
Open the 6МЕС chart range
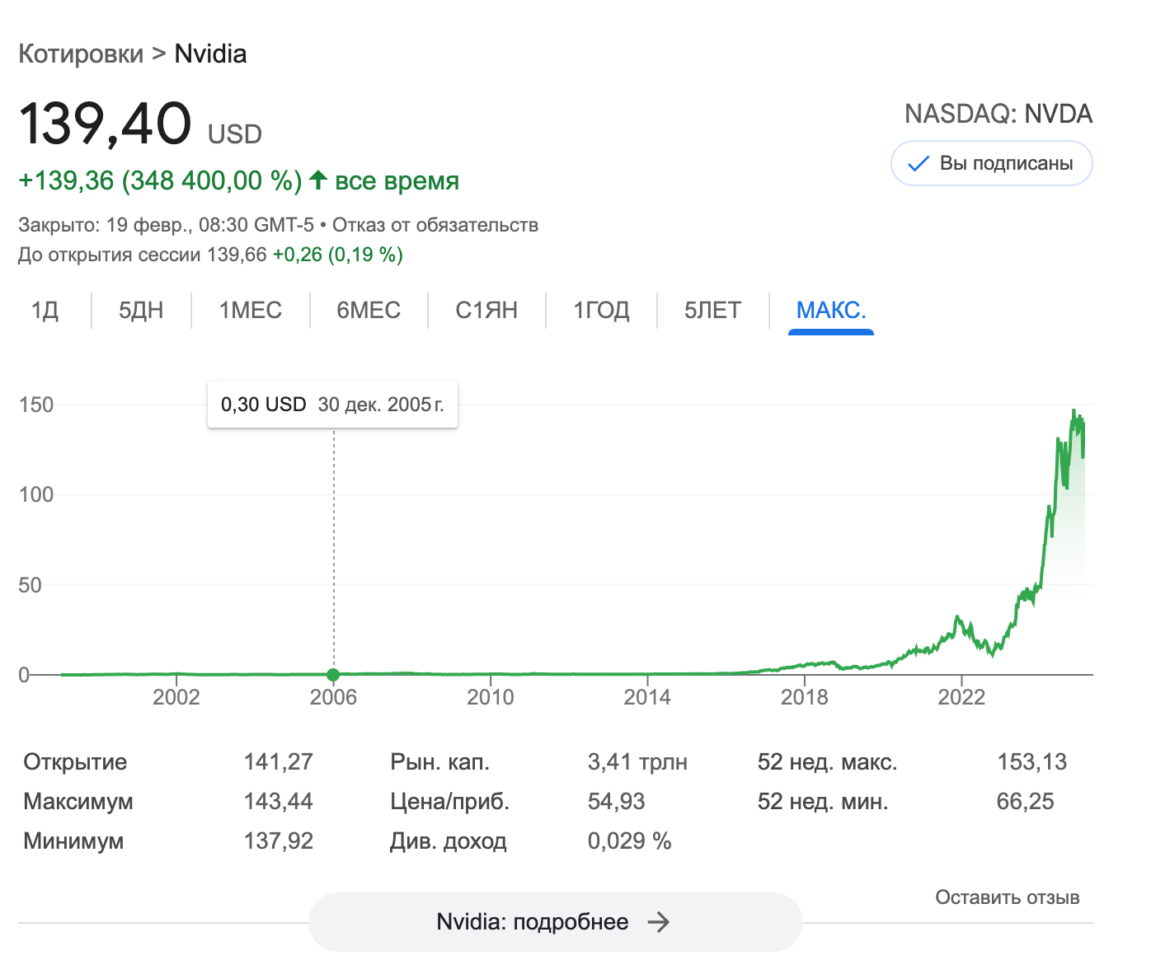tap(369, 310)
